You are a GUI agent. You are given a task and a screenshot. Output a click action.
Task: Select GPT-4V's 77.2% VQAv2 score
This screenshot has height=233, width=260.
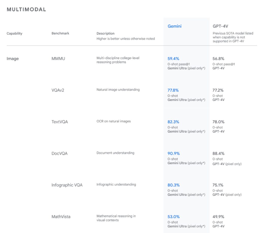pyautogui.click(x=218, y=90)
